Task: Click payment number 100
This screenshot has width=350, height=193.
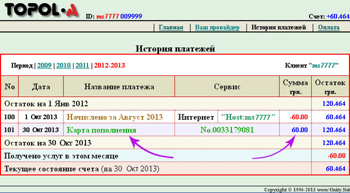Action: tap(9, 117)
